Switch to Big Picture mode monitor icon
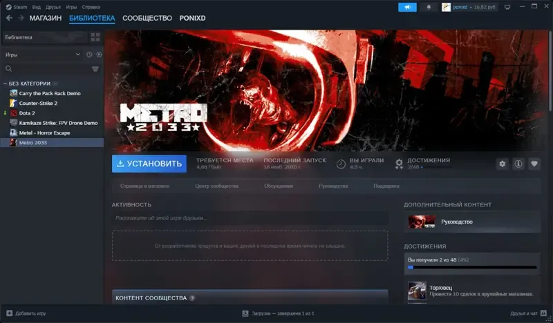The width and height of the screenshot is (553, 323). [507, 7]
